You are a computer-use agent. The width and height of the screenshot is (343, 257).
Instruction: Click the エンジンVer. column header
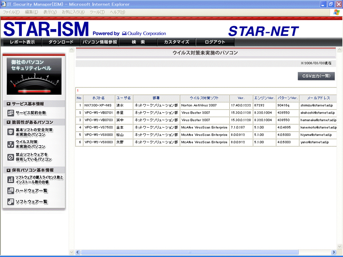264,98
